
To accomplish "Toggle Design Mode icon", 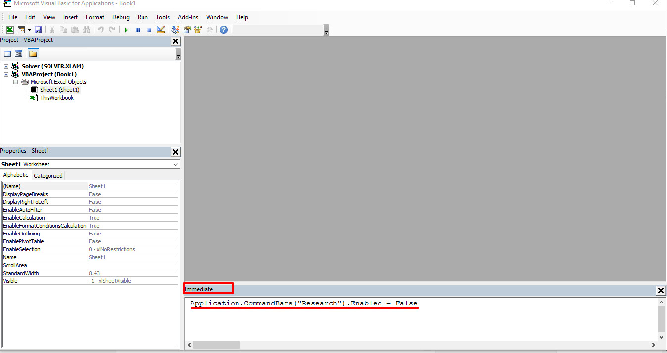I will pyautogui.click(x=161, y=30).
